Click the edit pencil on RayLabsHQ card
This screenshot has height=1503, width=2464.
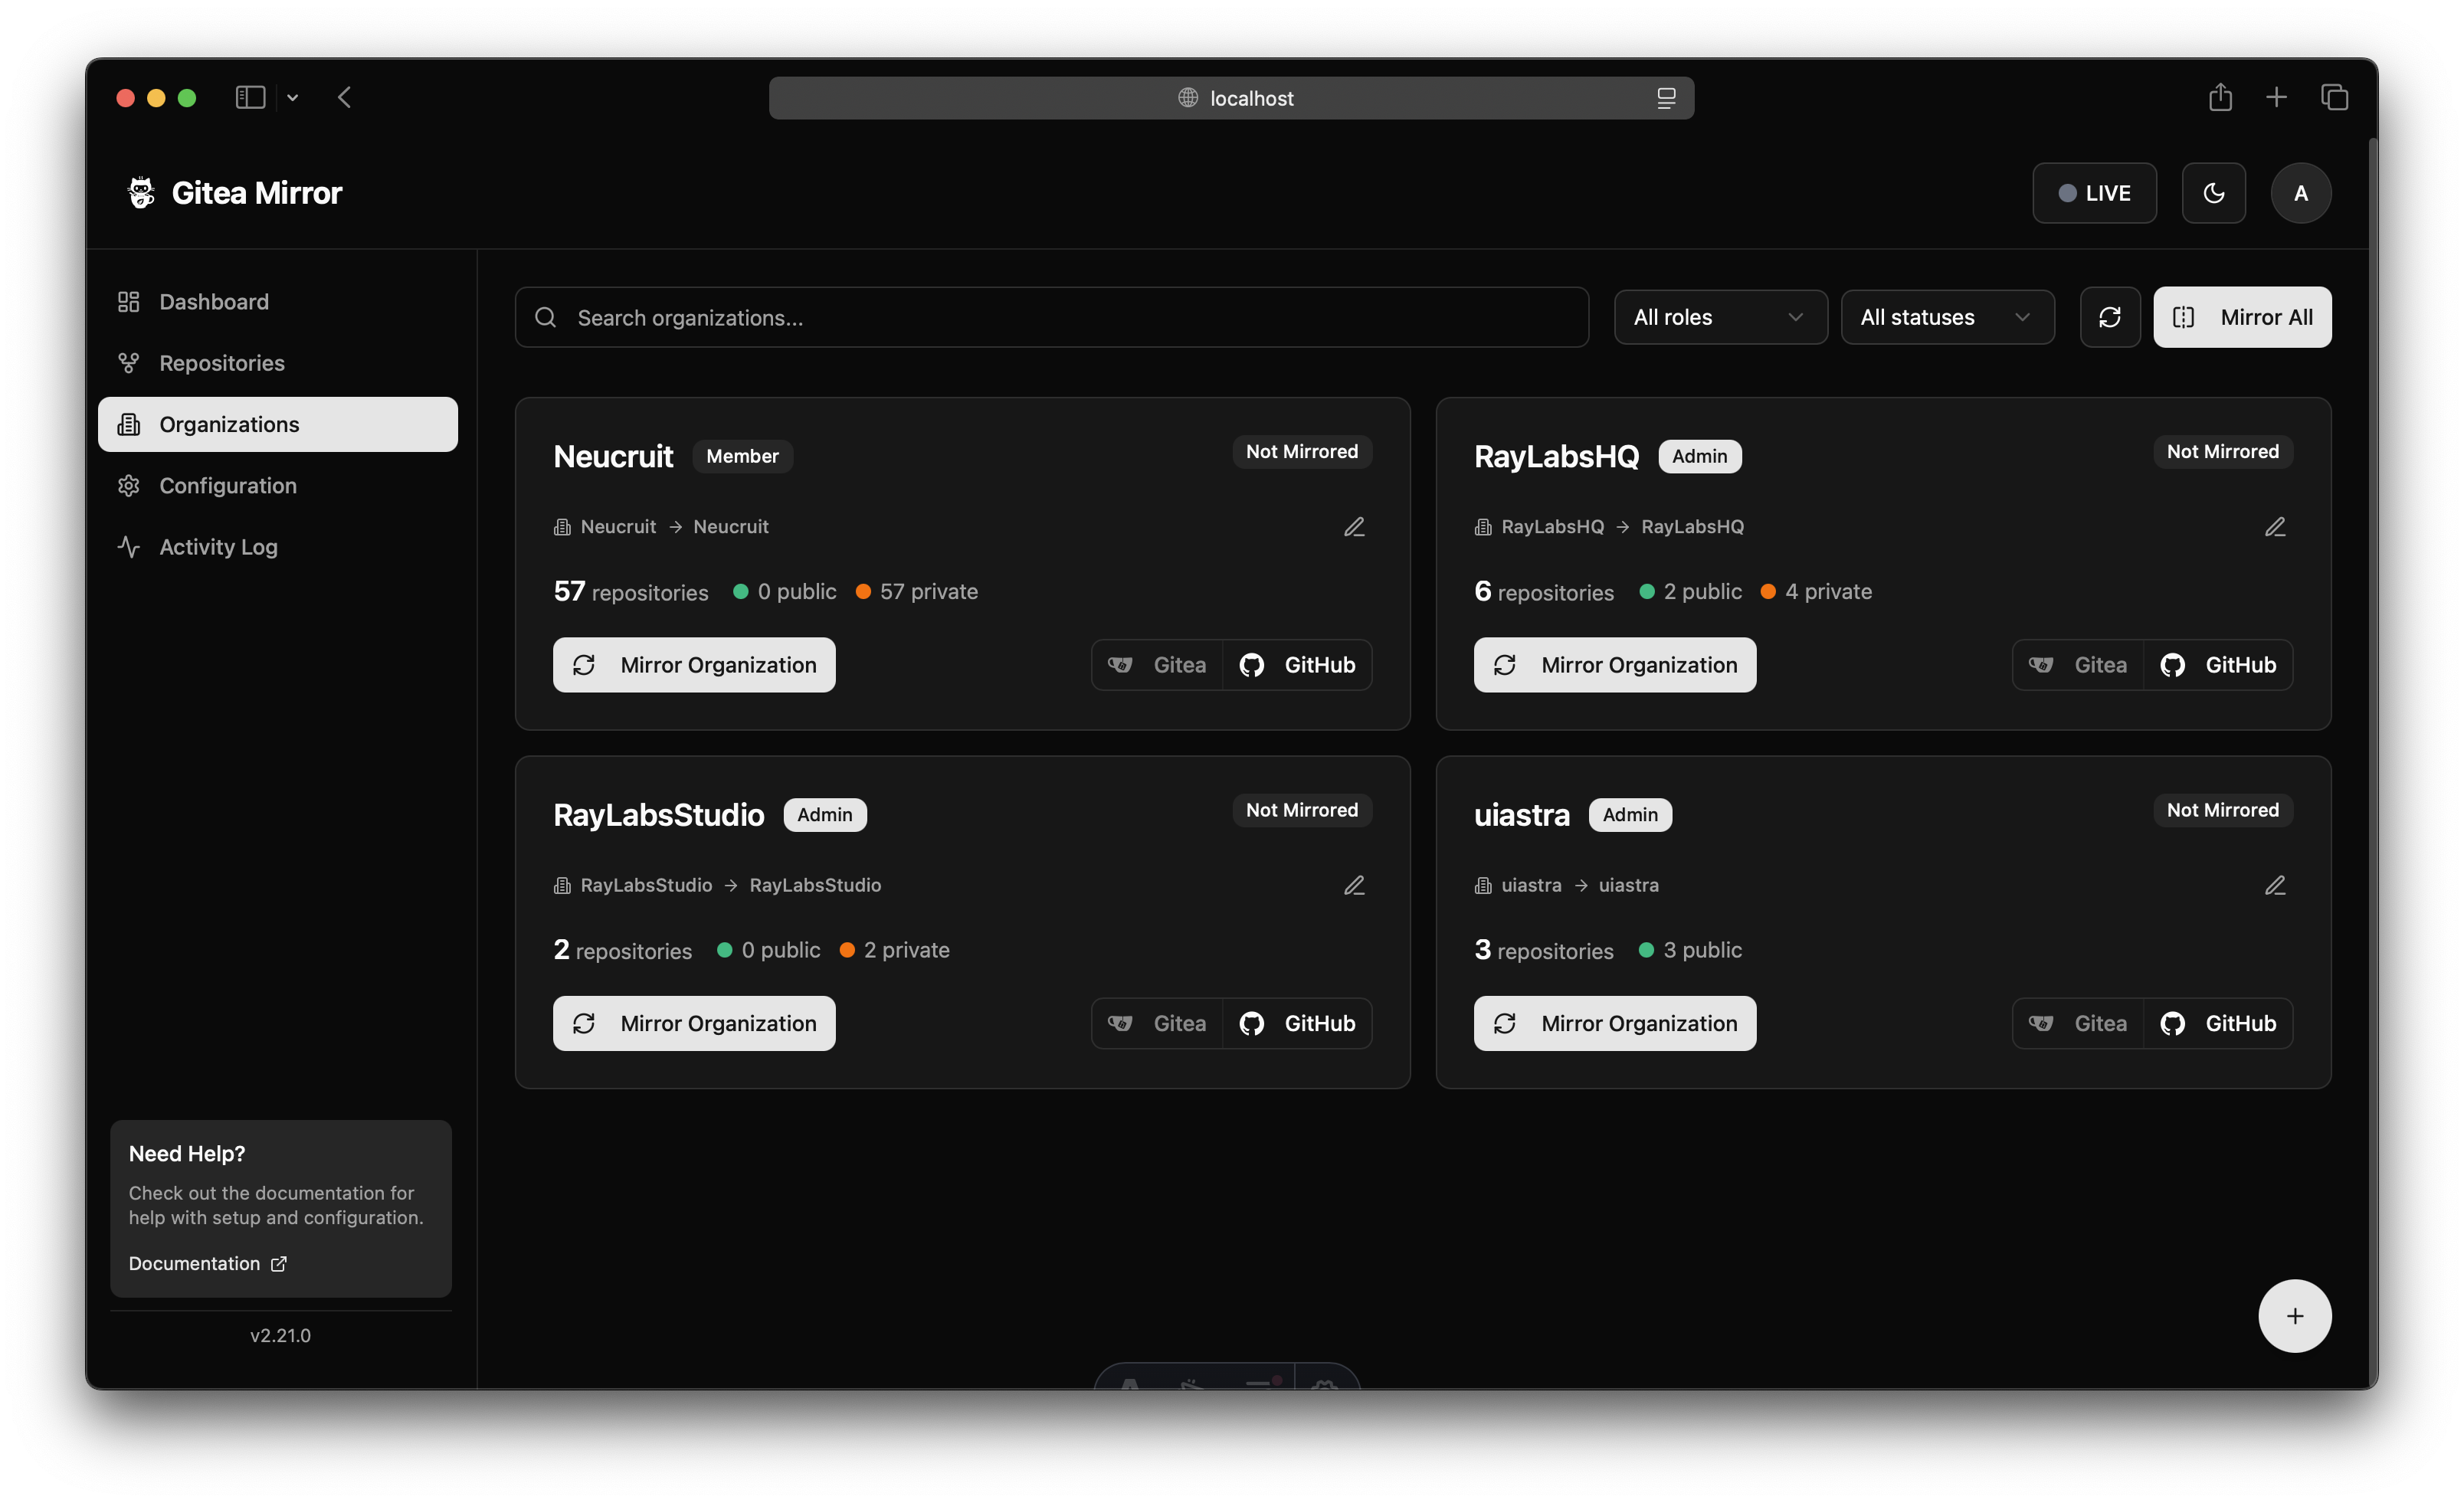point(2274,527)
